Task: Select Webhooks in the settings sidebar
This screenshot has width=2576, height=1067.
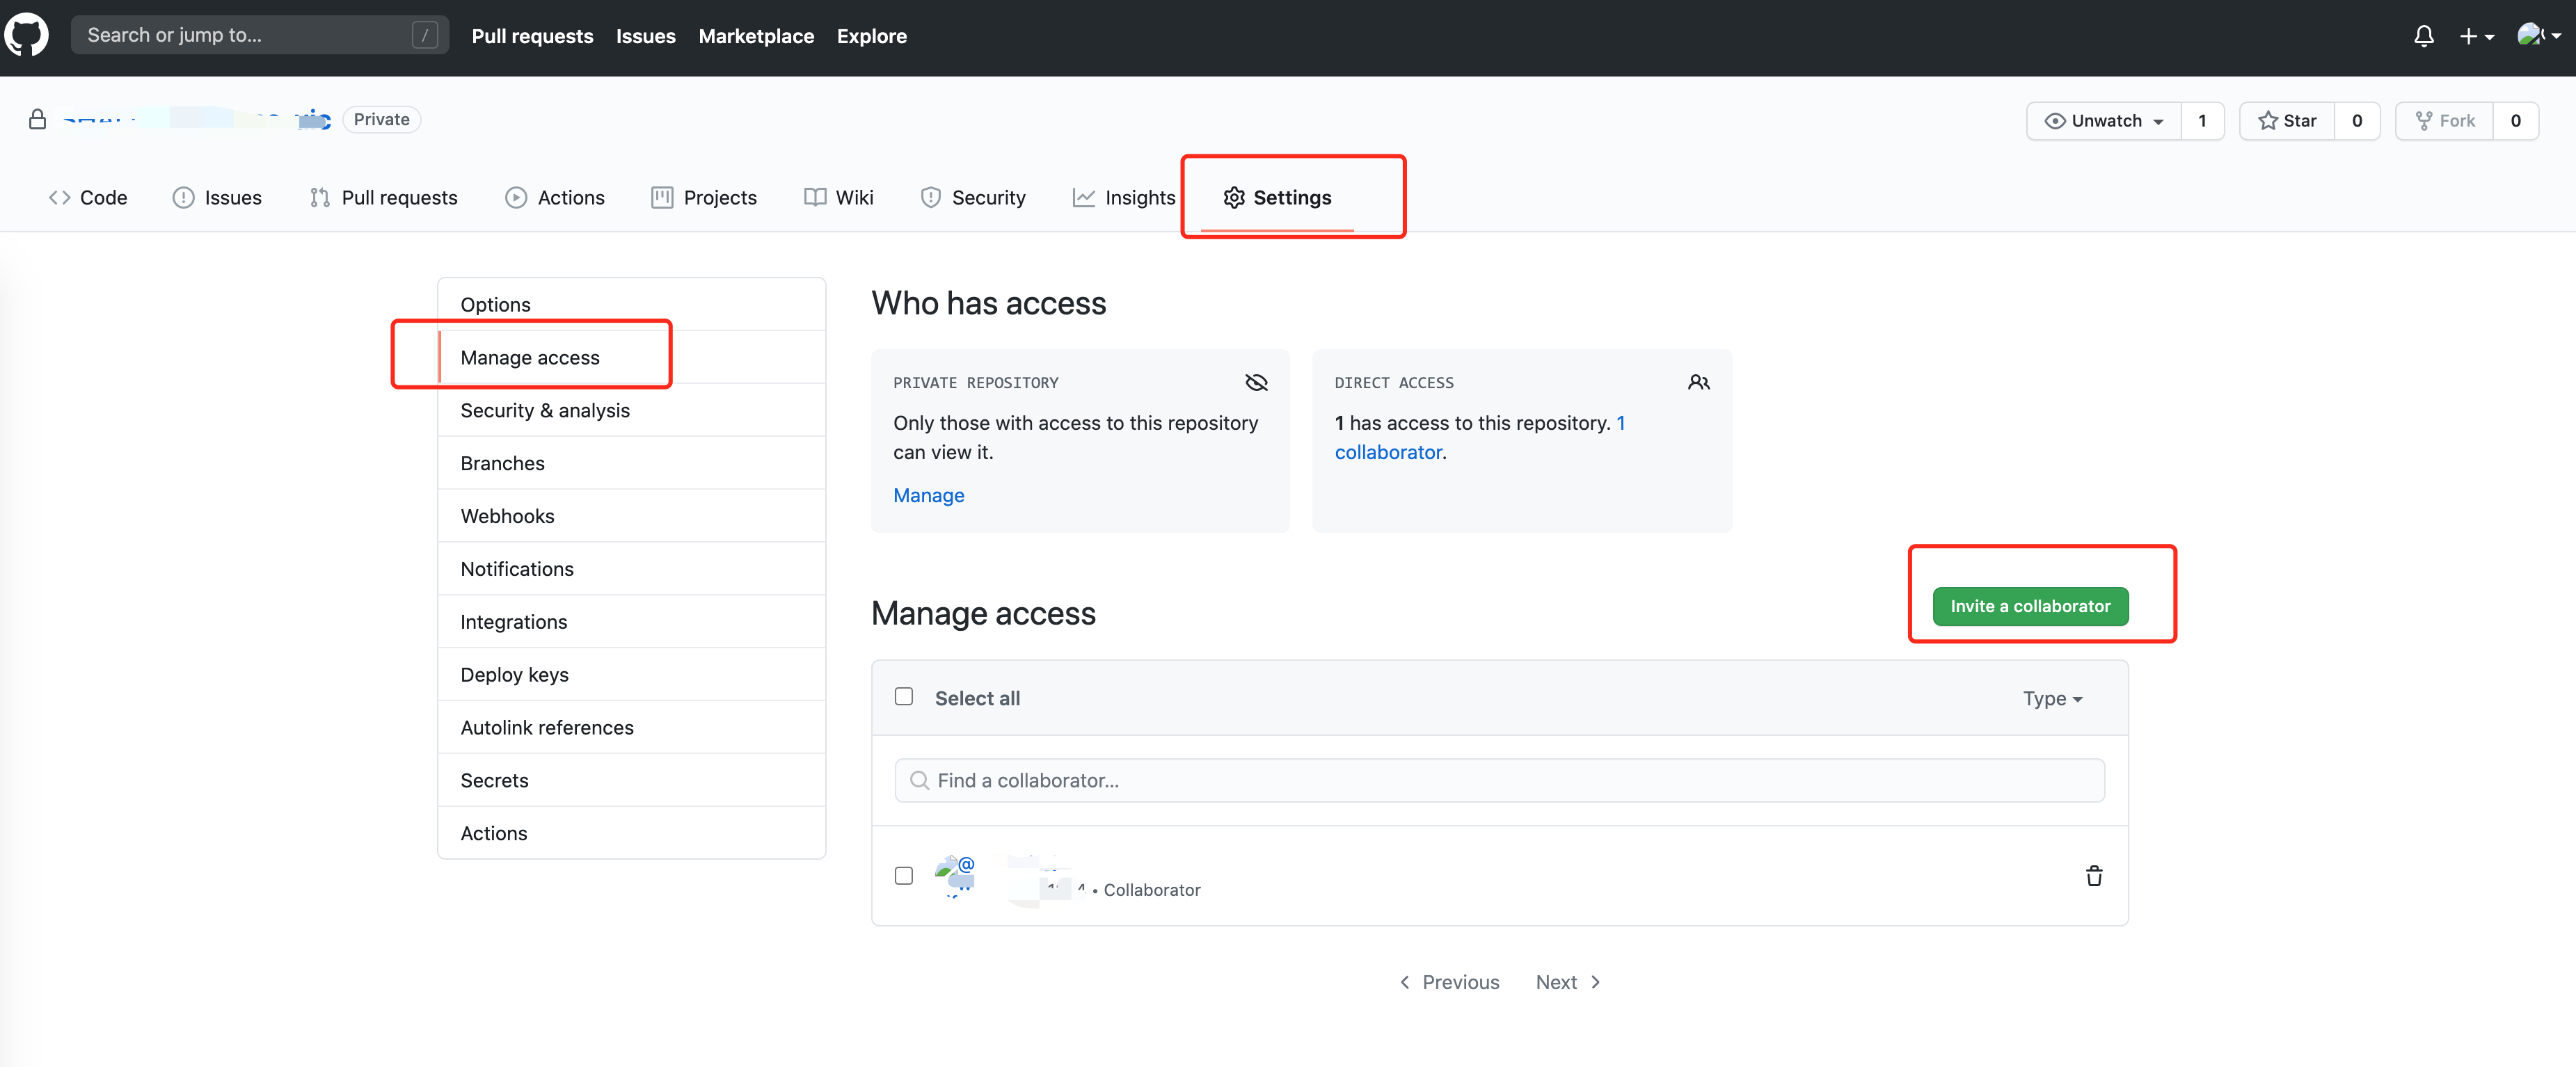Action: (x=507, y=516)
